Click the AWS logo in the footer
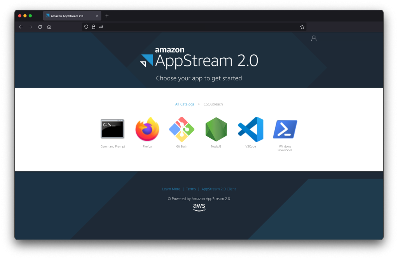Screen dimensions: 398x259 tap(199, 207)
